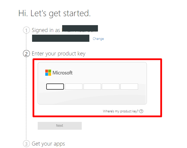Focus the first product key box
The image size is (187, 148).
click(55, 87)
